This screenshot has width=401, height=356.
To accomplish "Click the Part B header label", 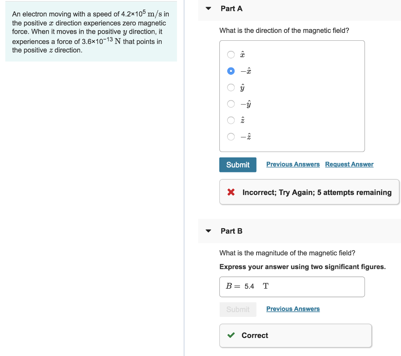I will coord(231,231).
